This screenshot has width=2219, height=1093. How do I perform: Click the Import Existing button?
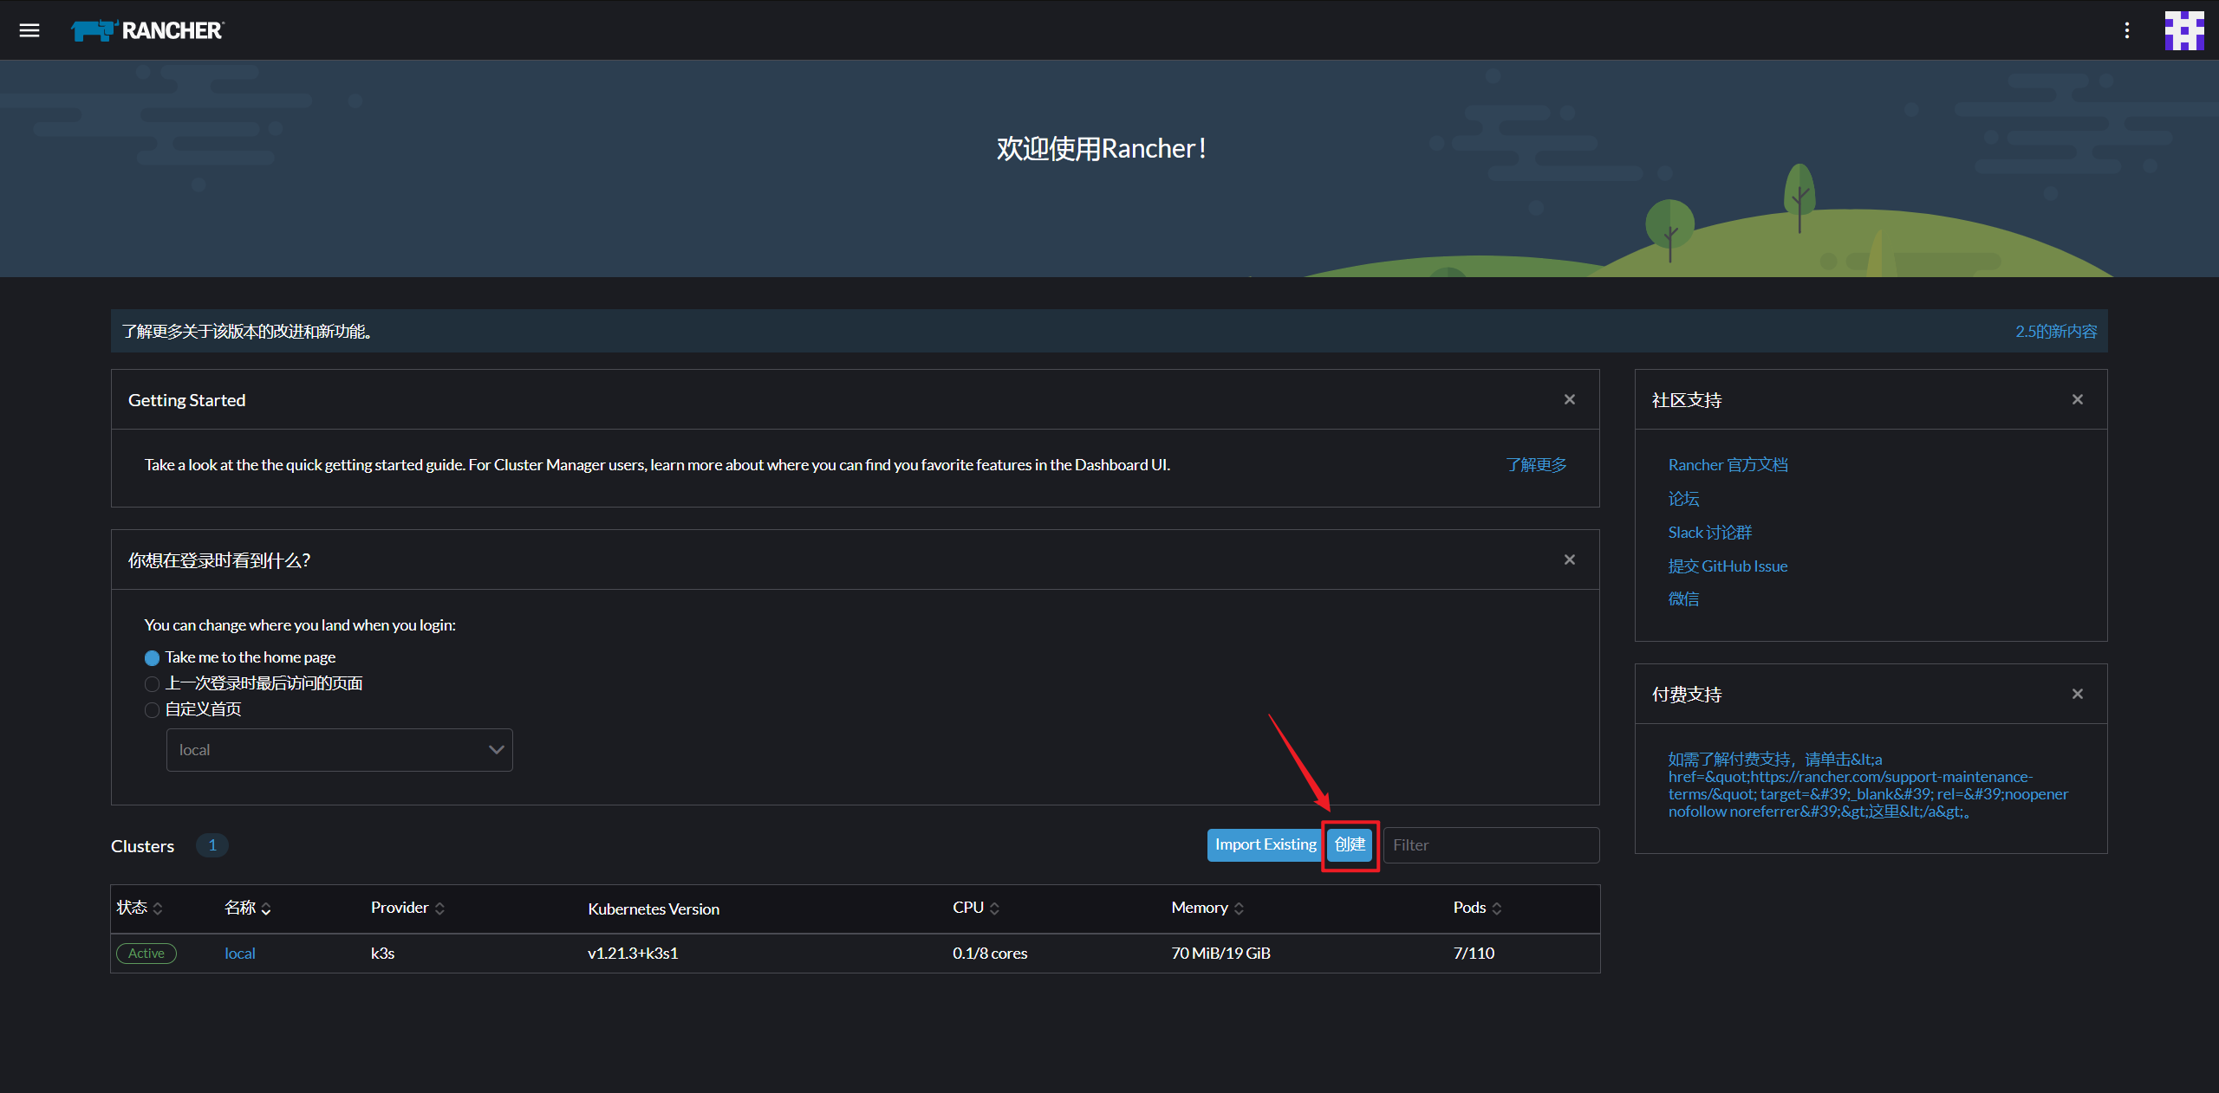pos(1265,845)
